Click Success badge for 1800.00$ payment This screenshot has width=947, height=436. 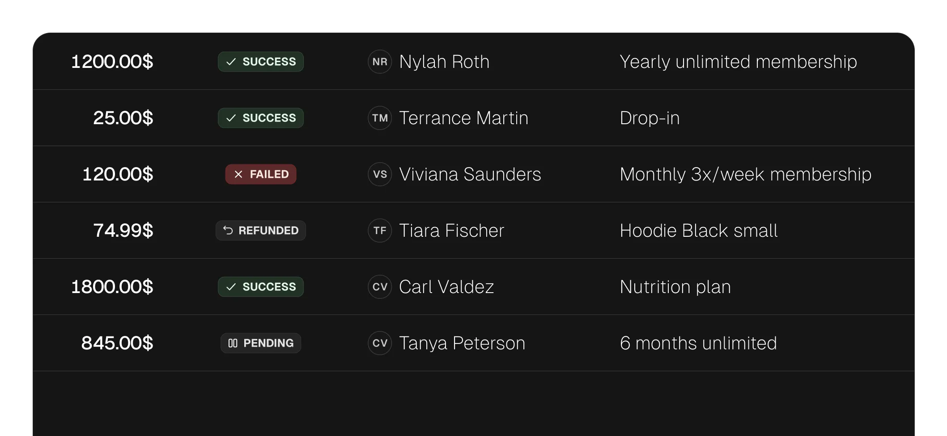coord(261,287)
